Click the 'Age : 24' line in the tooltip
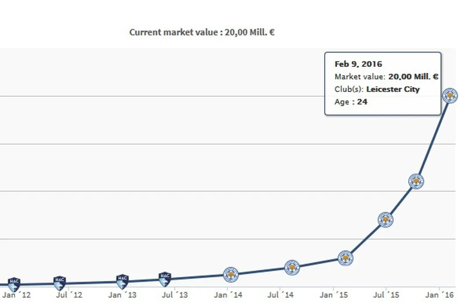Image resolution: width=461 pixels, height=307 pixels. coord(351,102)
